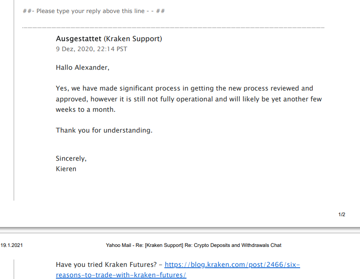The image size is (360, 279).
Task: Click the sender name 'Ausgestattet (Kraken Support)'
Action: pyautogui.click(x=109, y=39)
